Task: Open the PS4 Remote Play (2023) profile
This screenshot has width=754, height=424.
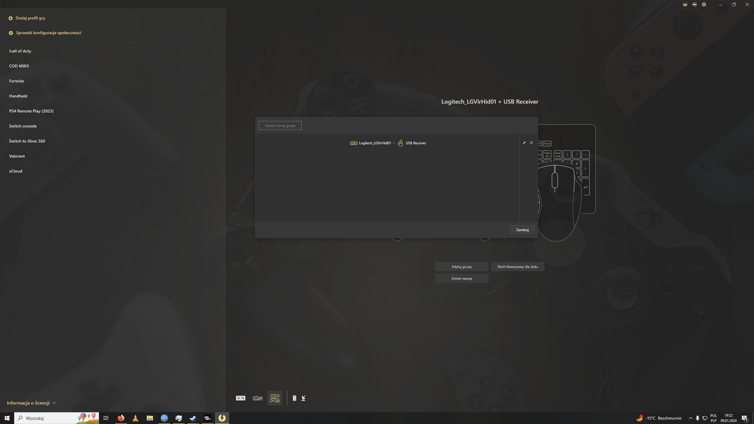Action: 31,111
